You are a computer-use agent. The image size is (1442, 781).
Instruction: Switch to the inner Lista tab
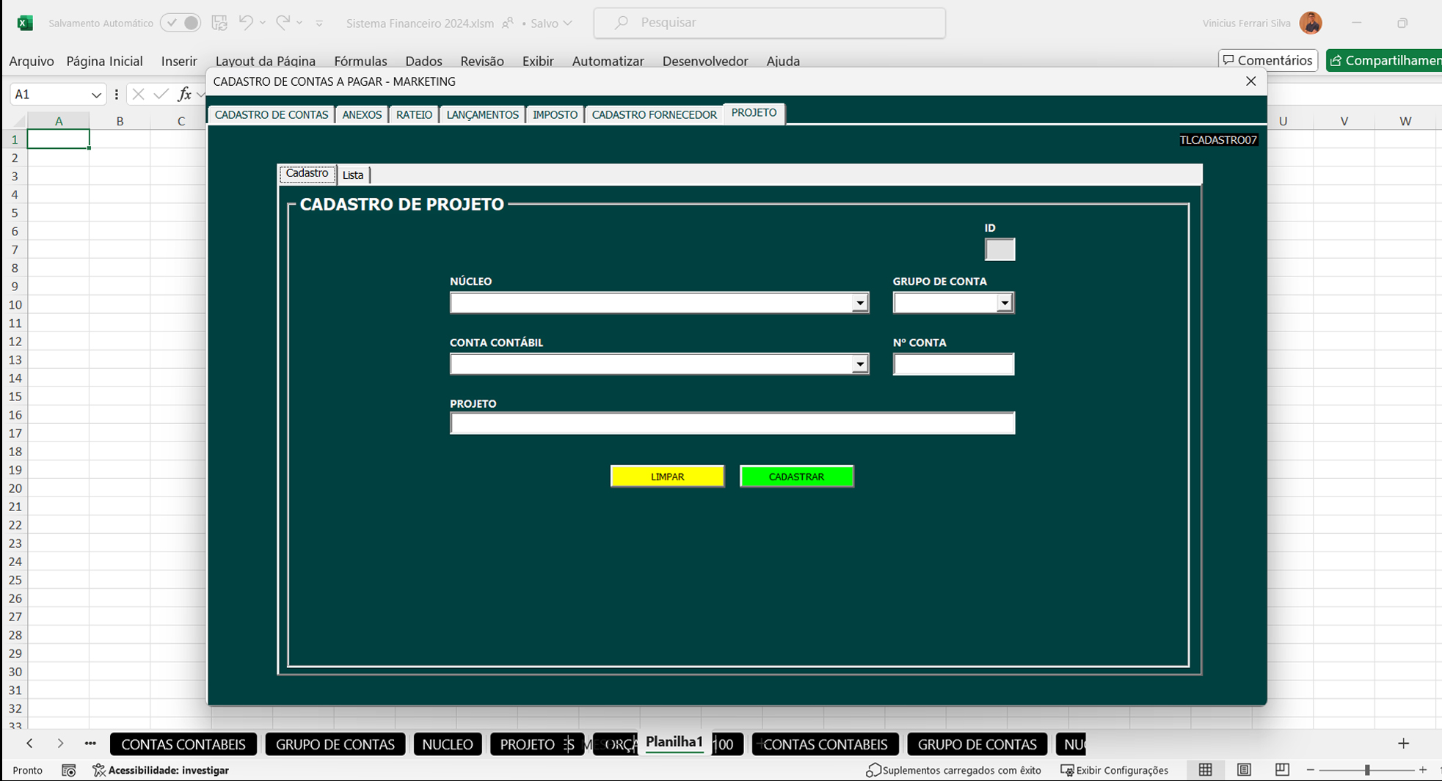[353, 175]
